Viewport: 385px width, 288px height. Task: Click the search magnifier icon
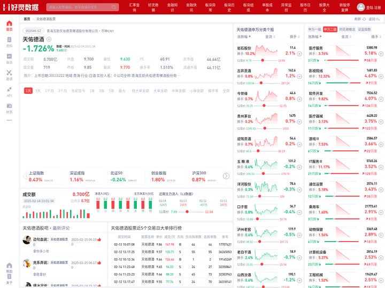click(114, 7)
